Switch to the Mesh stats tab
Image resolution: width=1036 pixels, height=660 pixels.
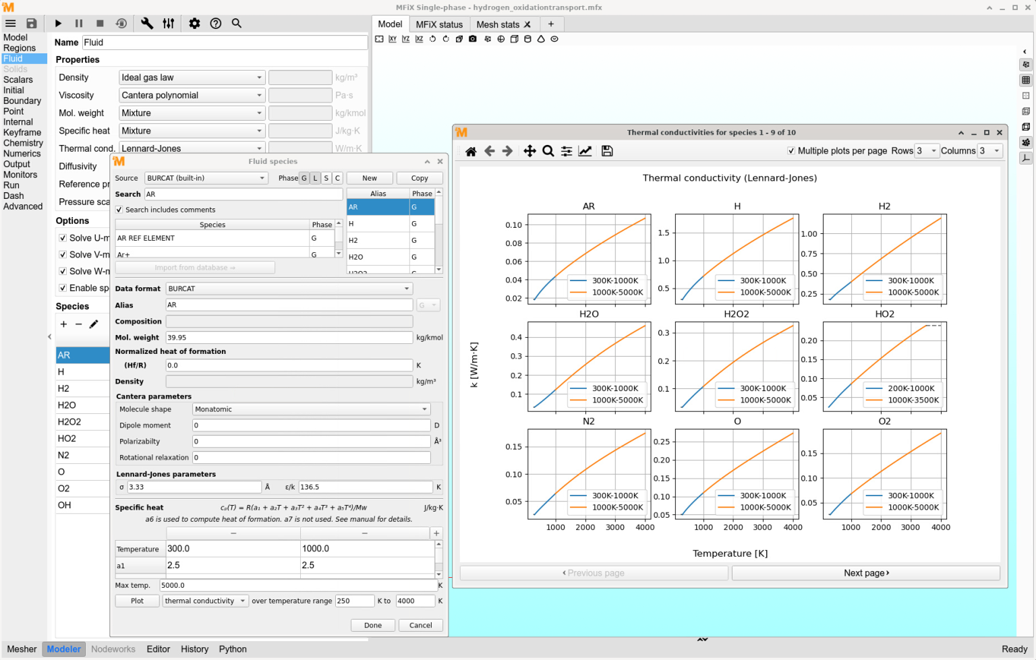coord(498,24)
